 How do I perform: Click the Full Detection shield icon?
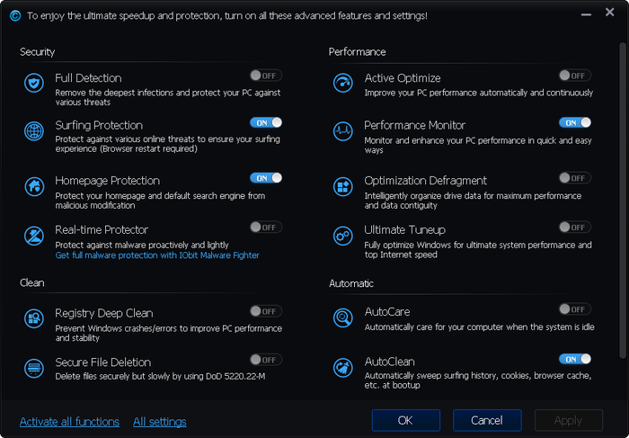click(33, 84)
